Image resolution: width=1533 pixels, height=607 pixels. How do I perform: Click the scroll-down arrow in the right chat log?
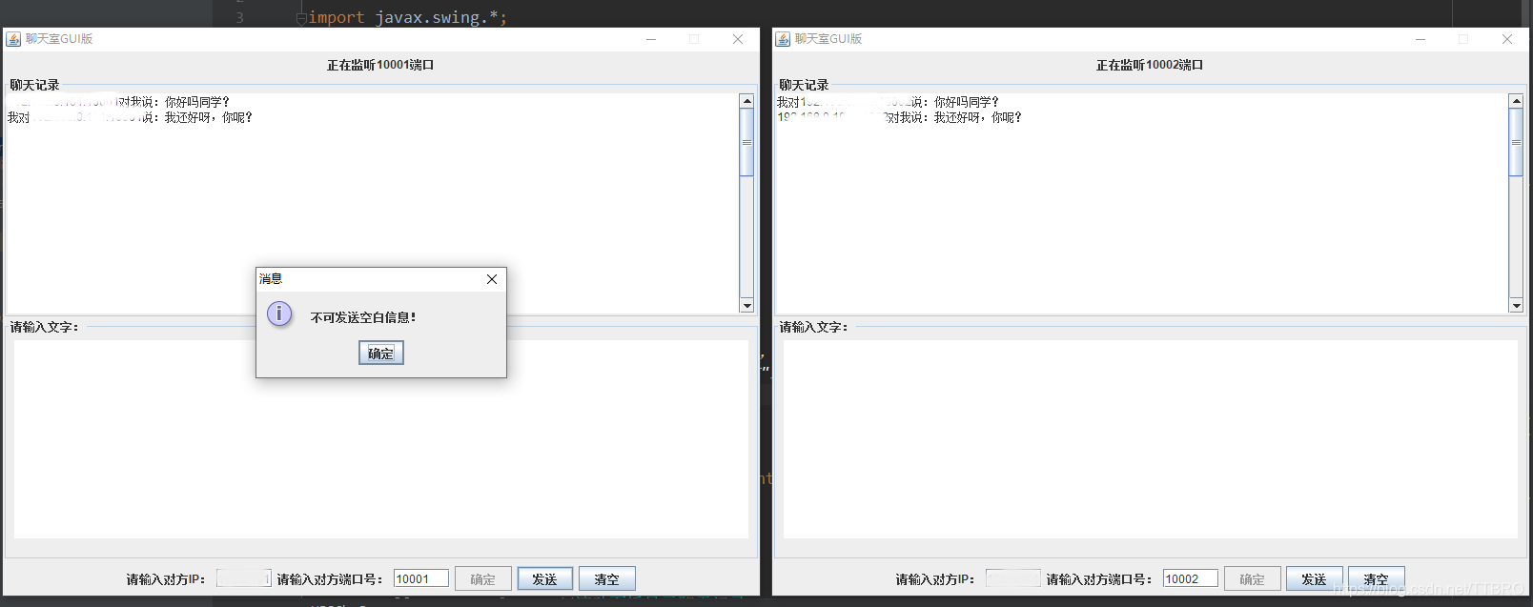(1516, 306)
